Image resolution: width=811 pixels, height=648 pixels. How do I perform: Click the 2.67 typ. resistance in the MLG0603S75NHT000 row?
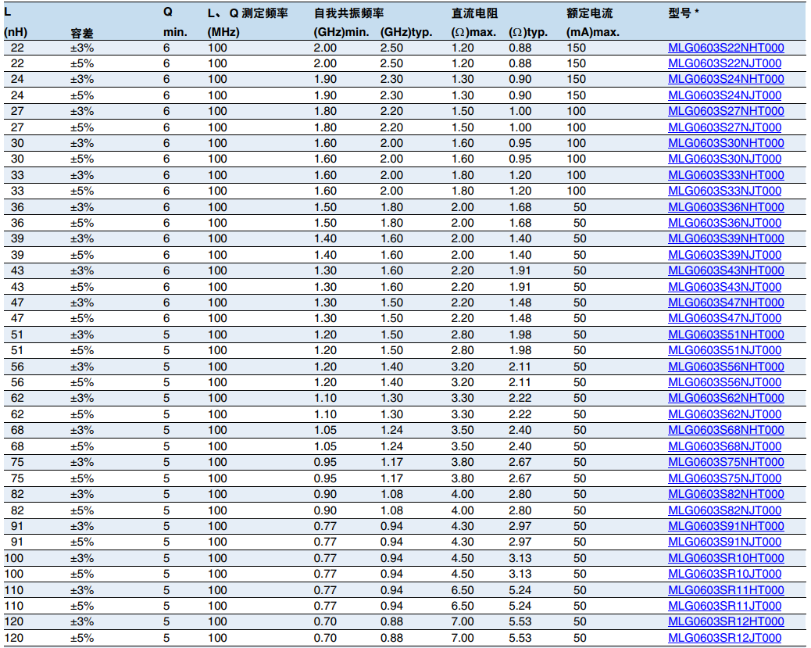coord(520,462)
